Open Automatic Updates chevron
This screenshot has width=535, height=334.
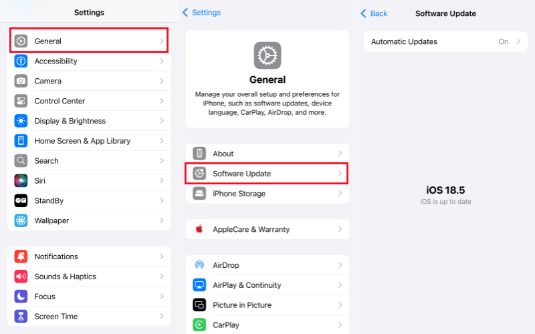(x=519, y=41)
